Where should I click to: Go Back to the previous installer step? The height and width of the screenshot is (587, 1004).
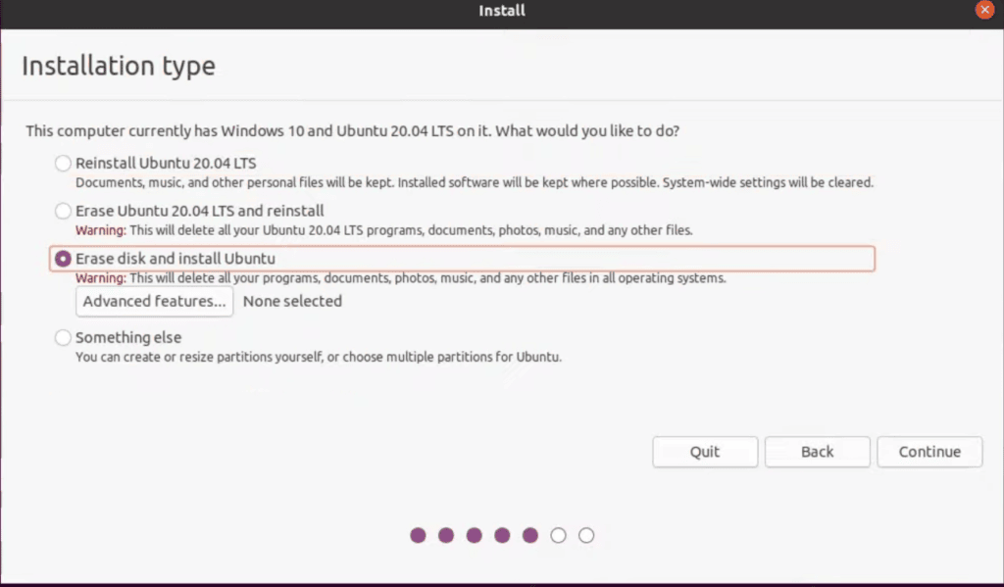(x=817, y=452)
